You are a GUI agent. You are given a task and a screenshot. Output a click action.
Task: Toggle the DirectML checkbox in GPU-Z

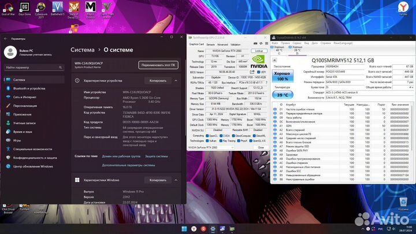(254, 136)
